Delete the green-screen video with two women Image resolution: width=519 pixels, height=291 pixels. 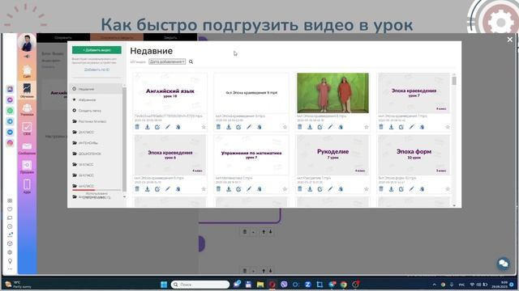pos(300,127)
